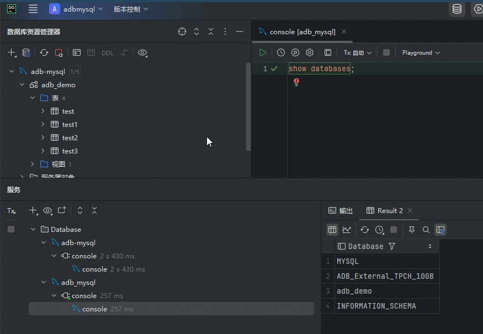Open query history clock icon
This screenshot has height=334, width=483.
point(281,52)
